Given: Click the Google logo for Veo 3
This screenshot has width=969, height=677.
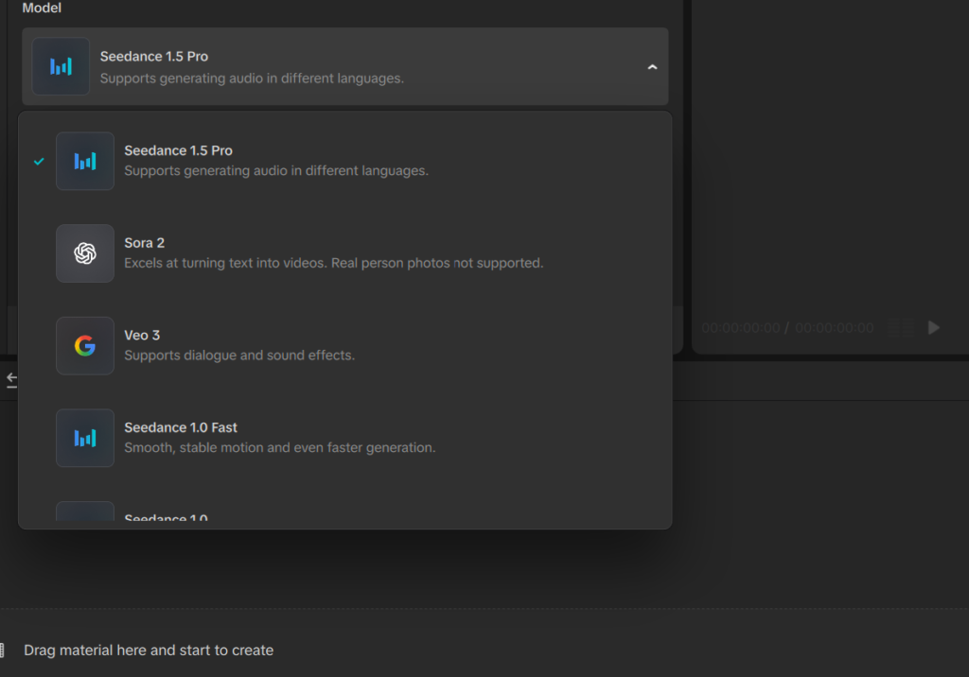Looking at the screenshot, I should coord(85,346).
